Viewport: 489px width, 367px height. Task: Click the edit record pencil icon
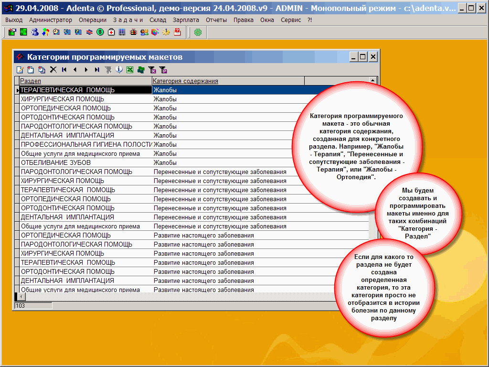tap(20, 70)
